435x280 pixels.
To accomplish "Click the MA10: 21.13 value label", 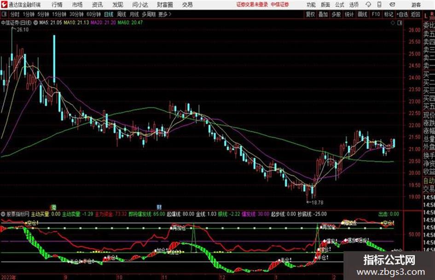I will [x=76, y=23].
